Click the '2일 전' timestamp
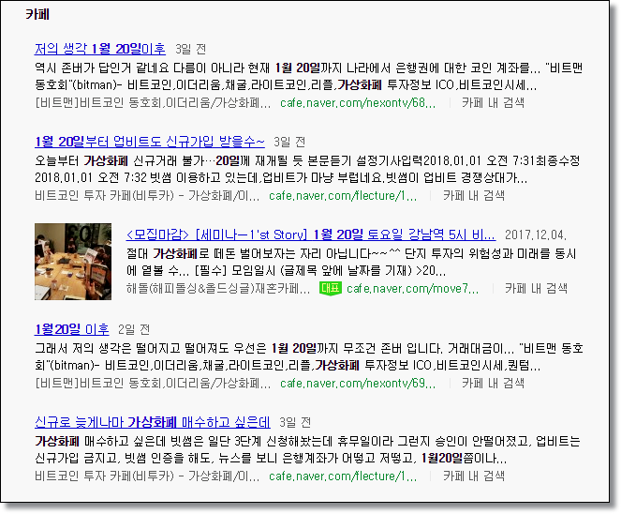Viewport: 621px width, 514px height. [x=134, y=329]
